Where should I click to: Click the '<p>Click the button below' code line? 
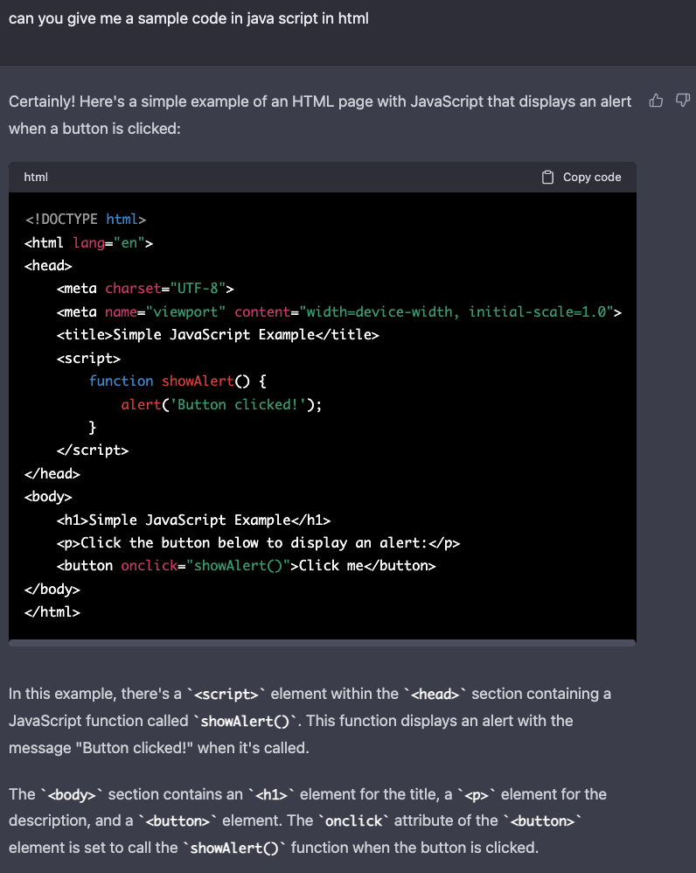pos(258,543)
